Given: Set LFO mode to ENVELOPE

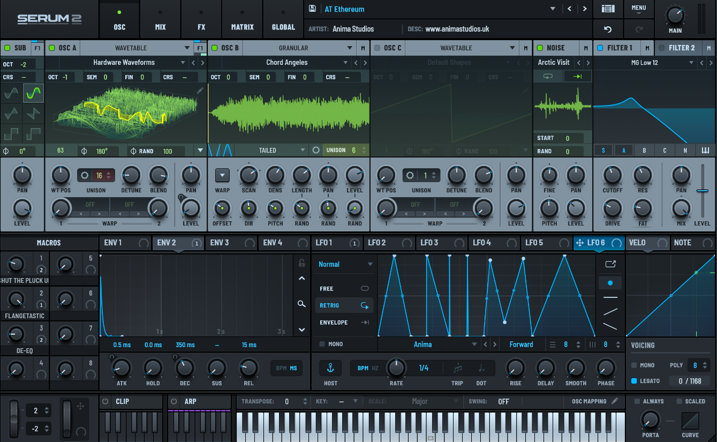Looking at the screenshot, I should pos(344,323).
